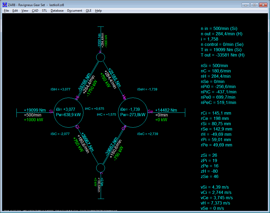The image size is (270, 213).
Task: Open the Document menu
Action: pyautogui.click(x=75, y=11)
